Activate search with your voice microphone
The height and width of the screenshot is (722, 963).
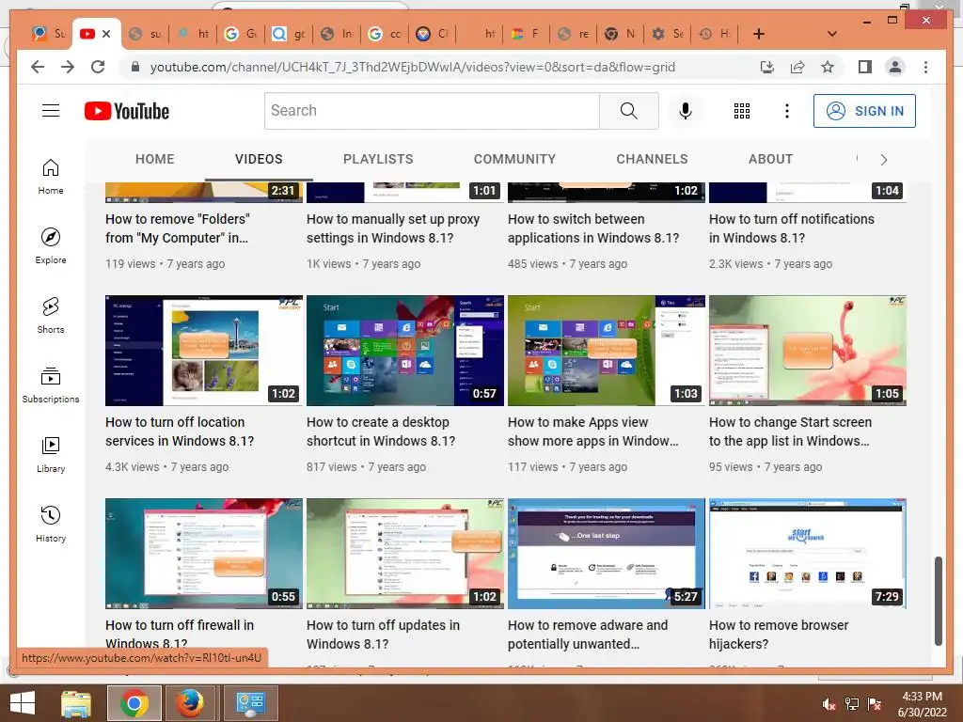pos(686,111)
